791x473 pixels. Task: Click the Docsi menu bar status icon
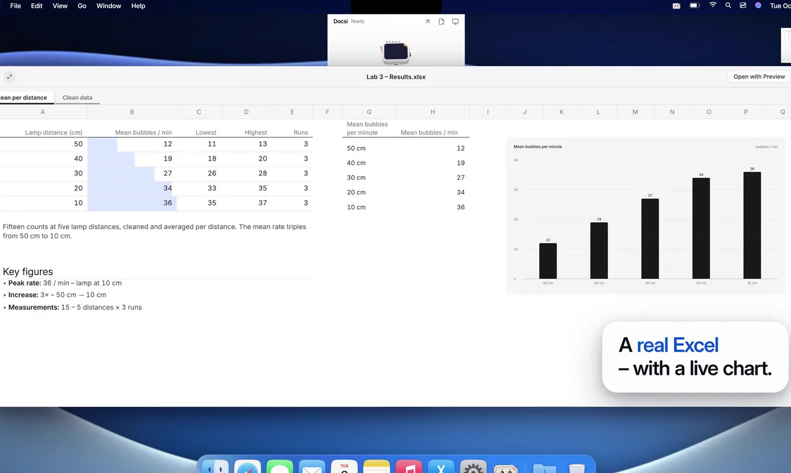click(676, 6)
